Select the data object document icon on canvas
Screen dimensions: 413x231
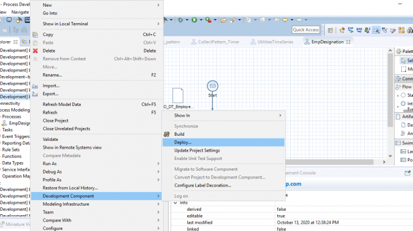point(178,95)
